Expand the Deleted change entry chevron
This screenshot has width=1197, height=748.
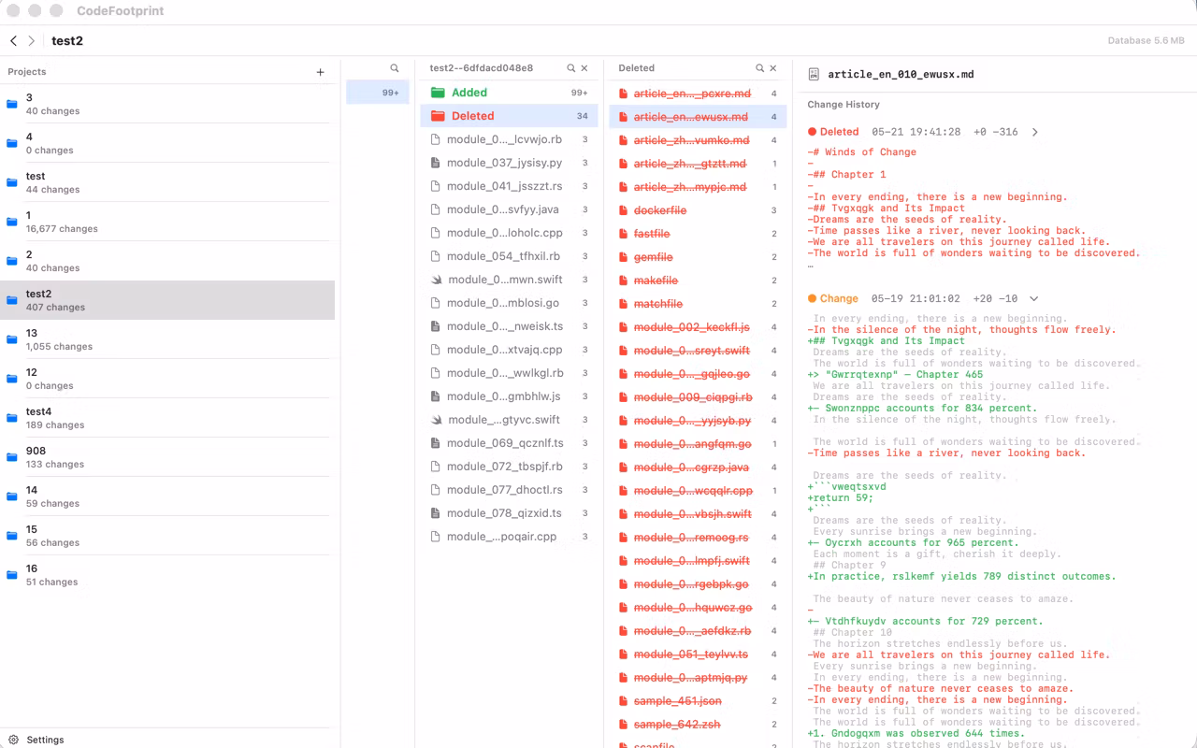[x=1034, y=132]
